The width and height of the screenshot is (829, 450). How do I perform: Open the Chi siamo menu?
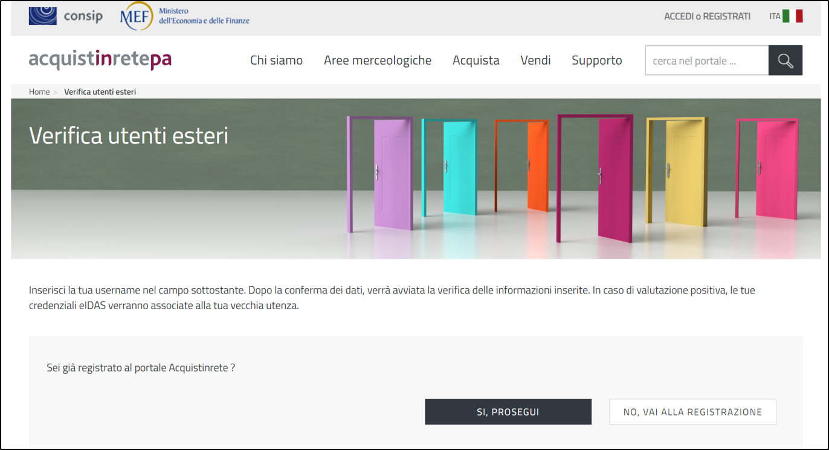[276, 60]
